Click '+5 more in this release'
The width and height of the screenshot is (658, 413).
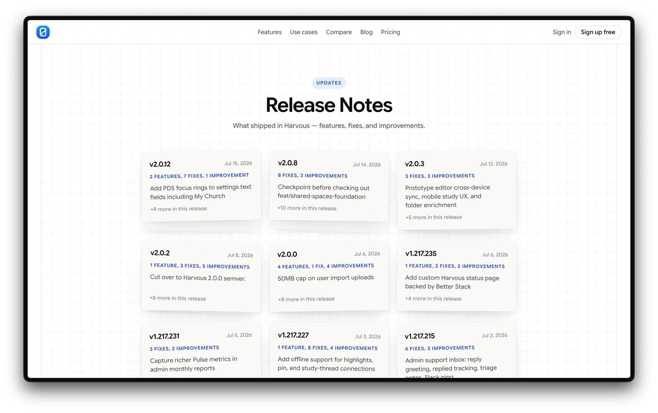[433, 217]
